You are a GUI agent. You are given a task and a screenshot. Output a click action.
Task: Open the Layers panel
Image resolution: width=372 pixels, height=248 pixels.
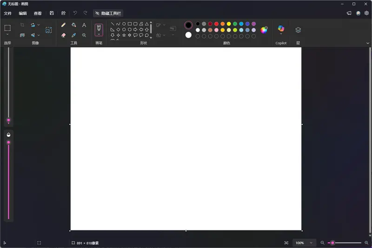tap(298, 30)
